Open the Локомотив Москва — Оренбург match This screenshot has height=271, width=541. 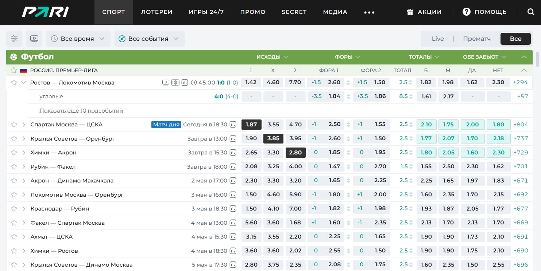point(77,195)
